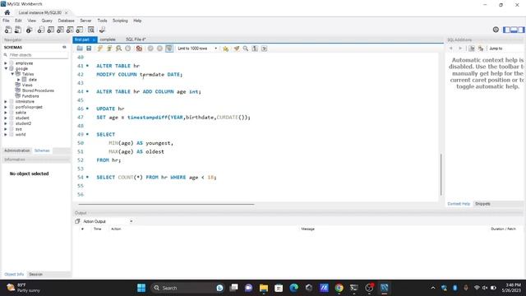
Task: Toggle continue-on-error execution mode
Action: (x=139, y=49)
